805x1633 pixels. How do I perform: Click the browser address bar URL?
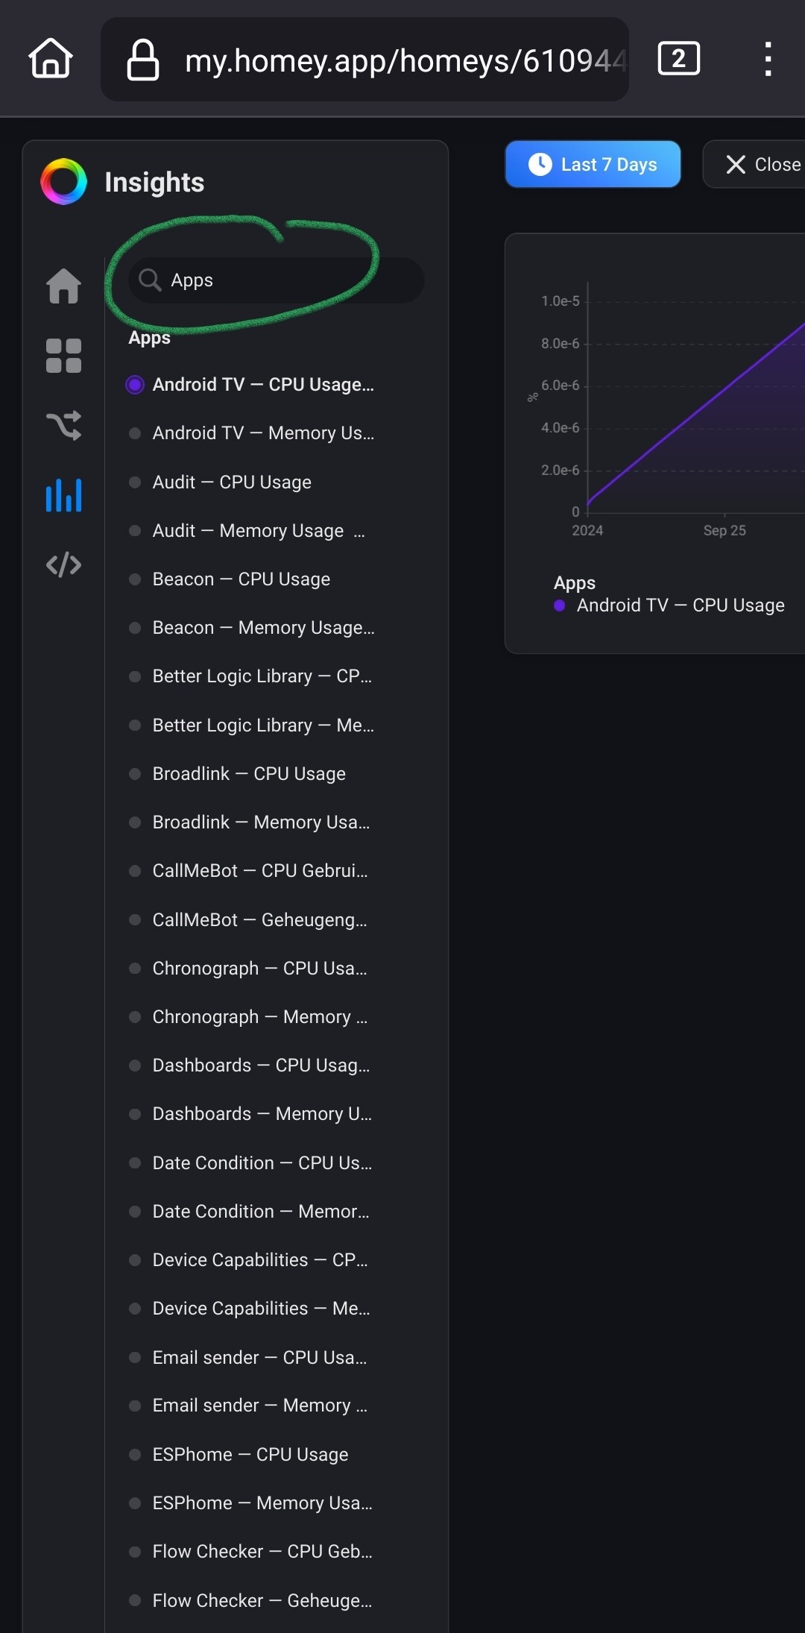(402, 60)
